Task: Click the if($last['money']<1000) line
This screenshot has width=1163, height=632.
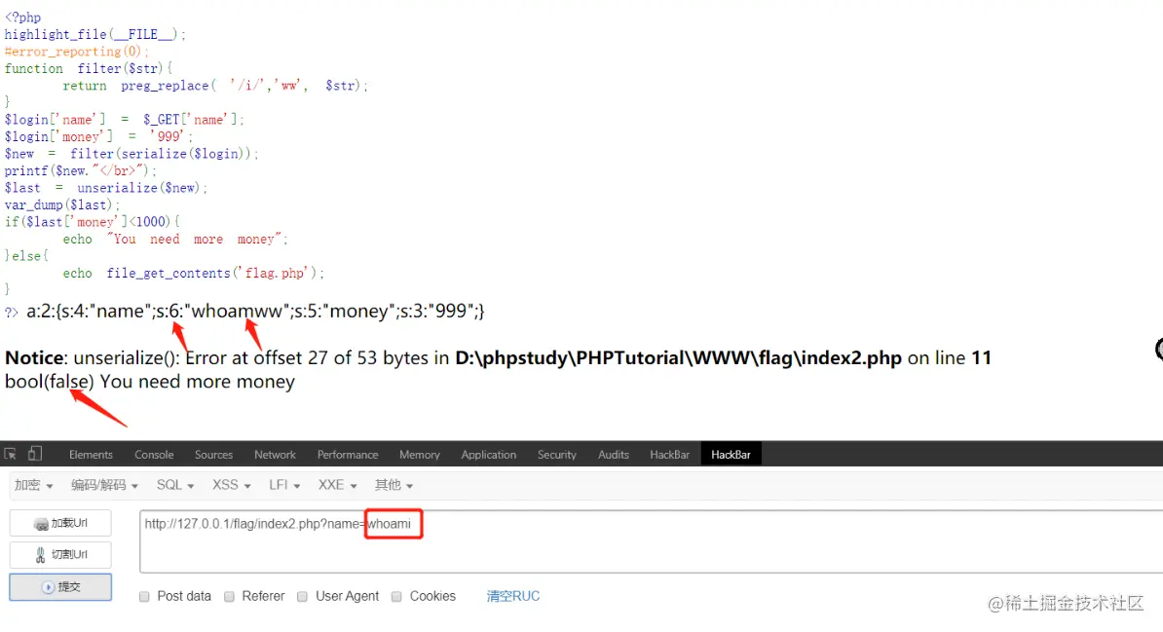Action: (x=92, y=222)
